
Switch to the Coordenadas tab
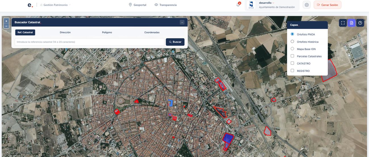(152, 33)
